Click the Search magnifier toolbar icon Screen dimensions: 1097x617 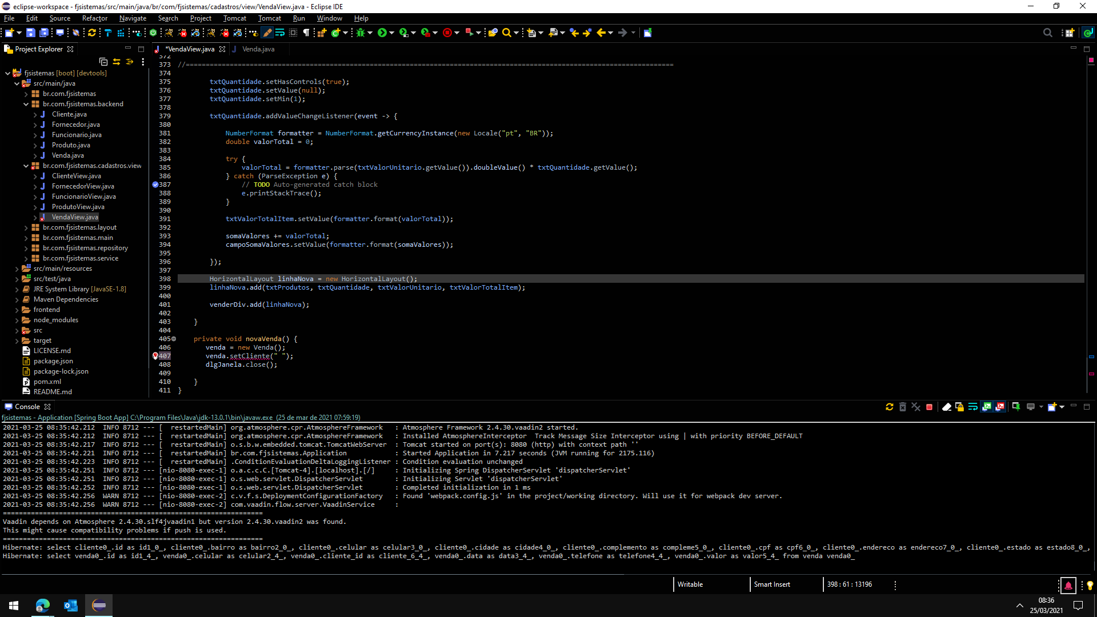[506, 33]
